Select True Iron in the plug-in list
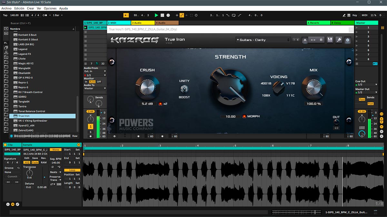The image size is (387, 217). [43, 116]
